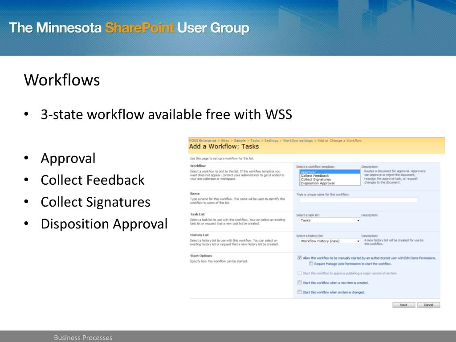Click the Add a Workflow: Tasks heading
The height and width of the screenshot is (342, 456).
[224, 147]
